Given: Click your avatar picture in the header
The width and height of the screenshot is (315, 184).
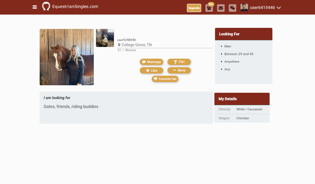Looking at the screenshot, I should point(244,8).
